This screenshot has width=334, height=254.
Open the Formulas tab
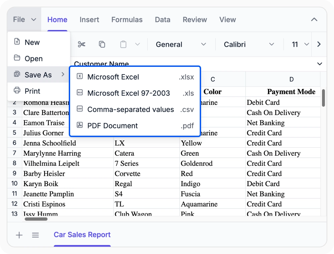point(127,20)
